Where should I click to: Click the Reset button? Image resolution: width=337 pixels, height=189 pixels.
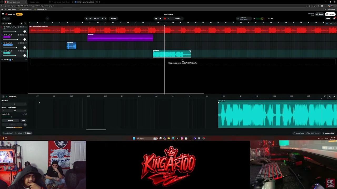click(x=23, y=120)
